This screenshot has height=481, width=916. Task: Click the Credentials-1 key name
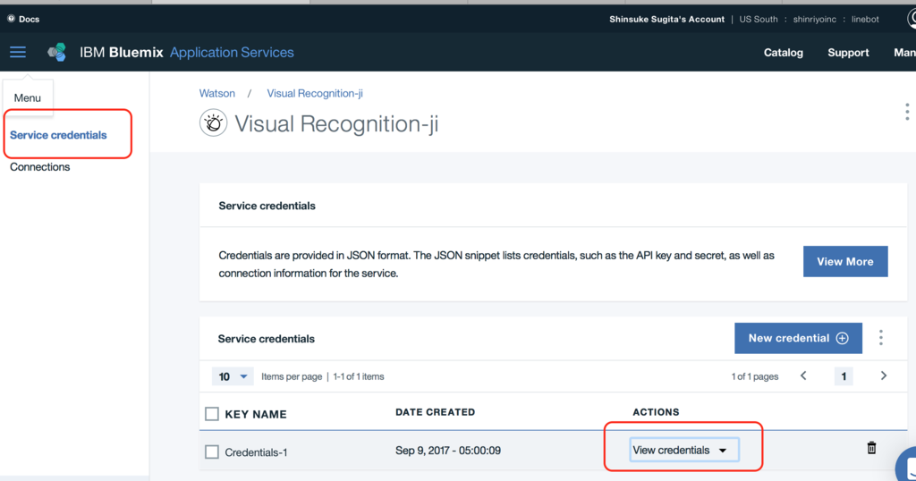tap(256, 452)
